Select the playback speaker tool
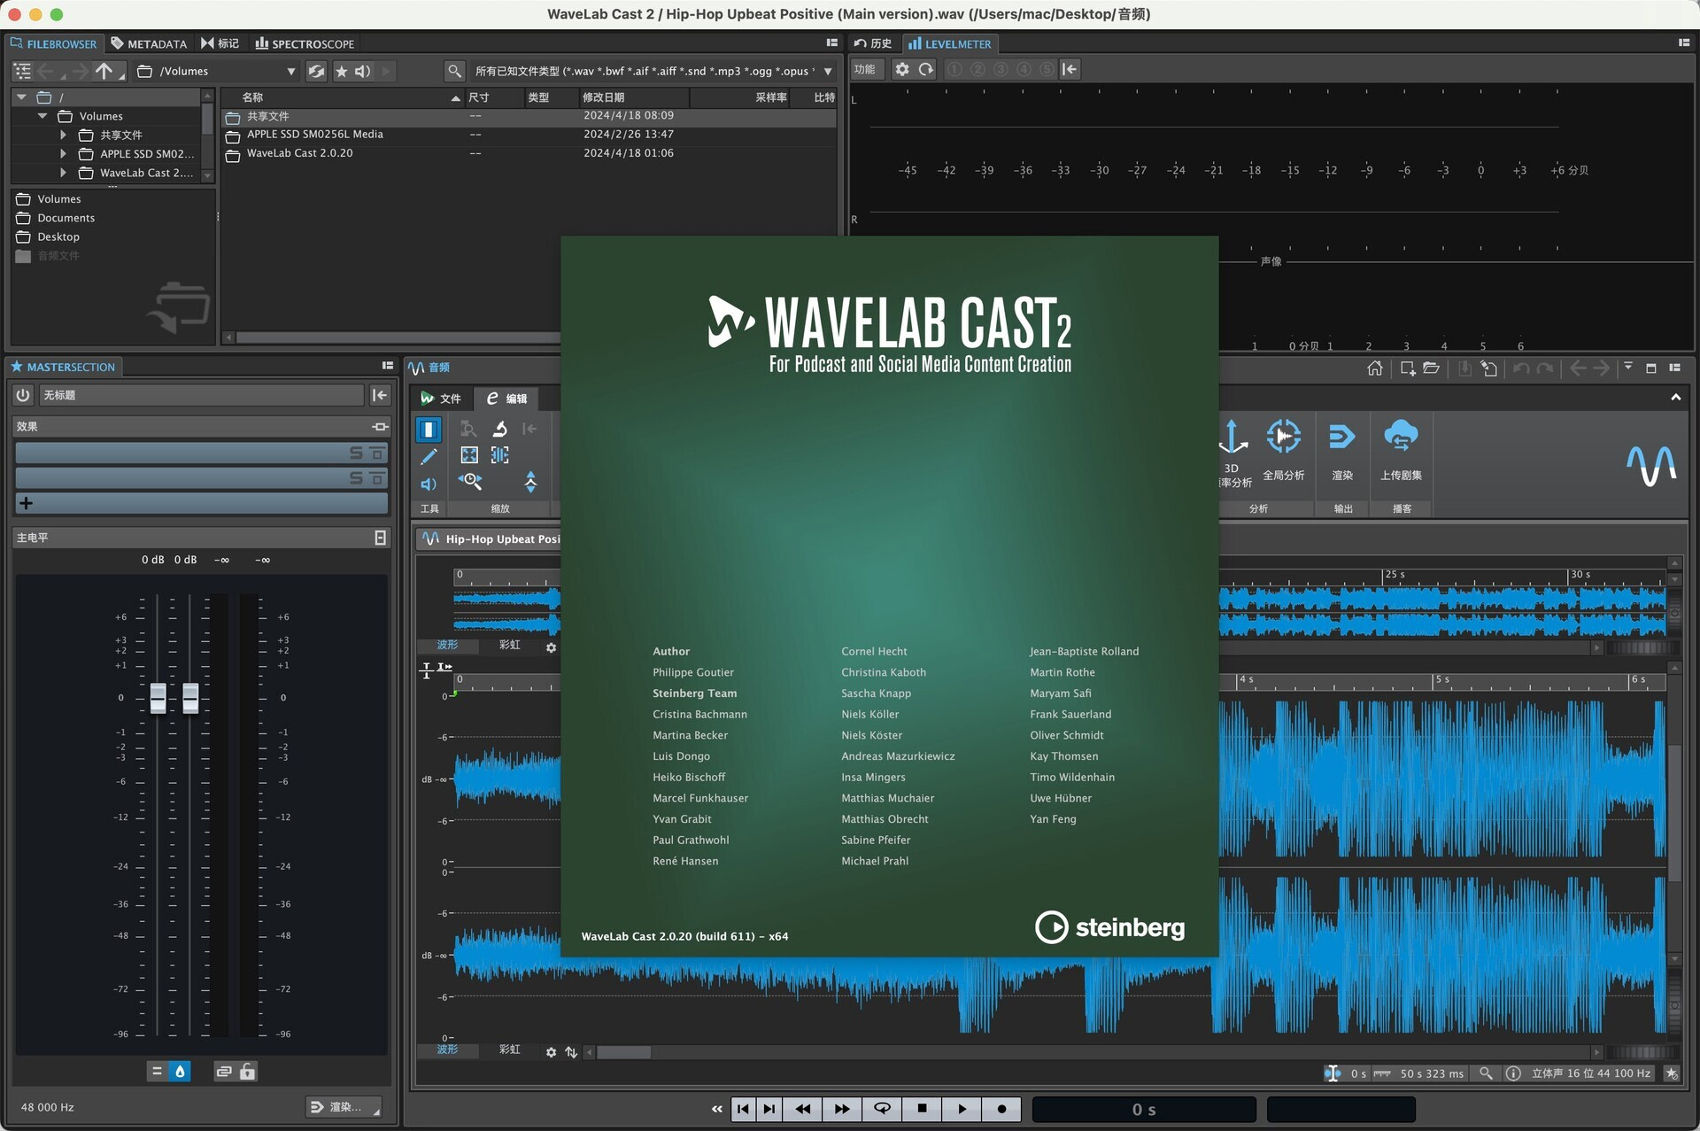The width and height of the screenshot is (1700, 1131). point(429,484)
